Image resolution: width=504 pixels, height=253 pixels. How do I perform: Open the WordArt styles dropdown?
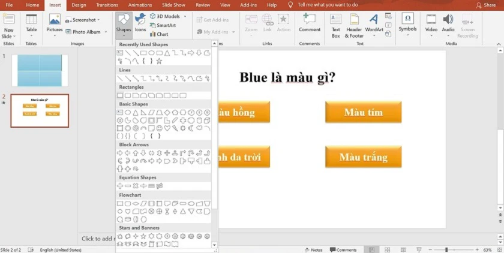click(x=374, y=26)
